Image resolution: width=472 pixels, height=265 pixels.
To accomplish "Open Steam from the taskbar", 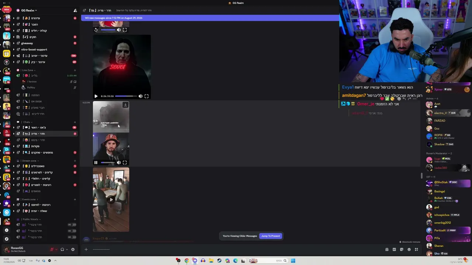I will [x=219, y=261].
